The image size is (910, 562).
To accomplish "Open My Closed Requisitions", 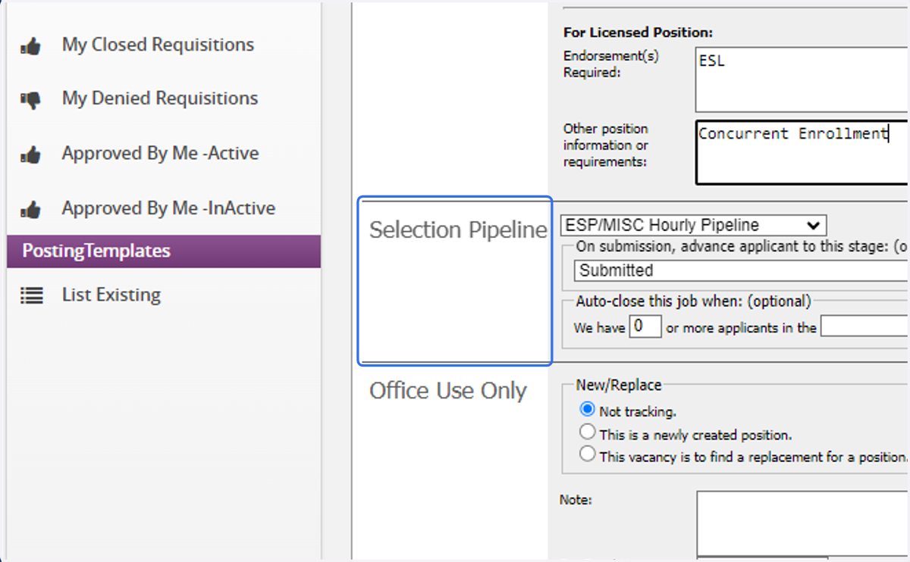I will tap(158, 45).
